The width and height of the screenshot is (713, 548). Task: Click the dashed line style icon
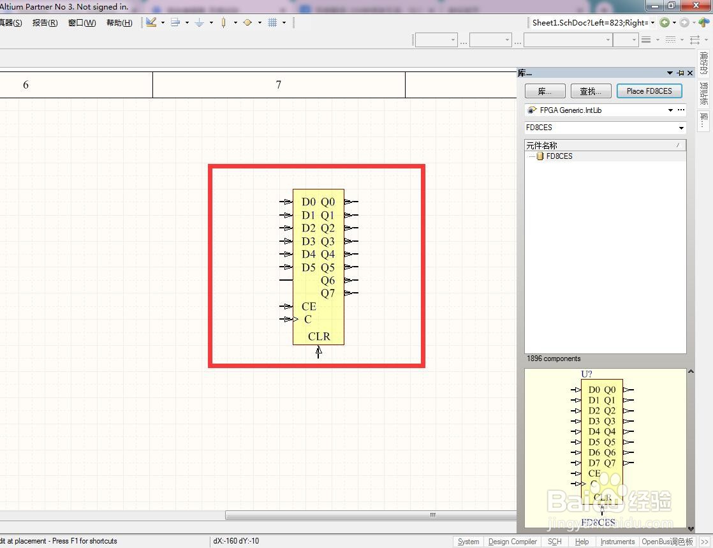tap(671, 40)
